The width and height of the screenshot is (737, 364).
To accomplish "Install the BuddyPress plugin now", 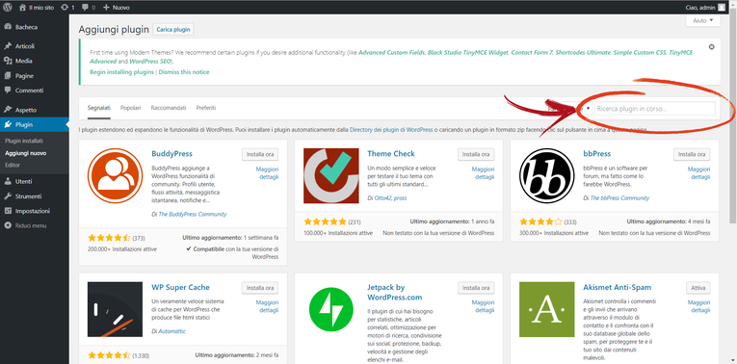I will point(260,154).
